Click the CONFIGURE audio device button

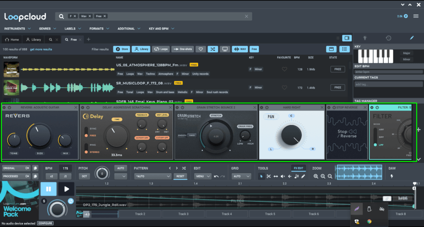point(45,224)
